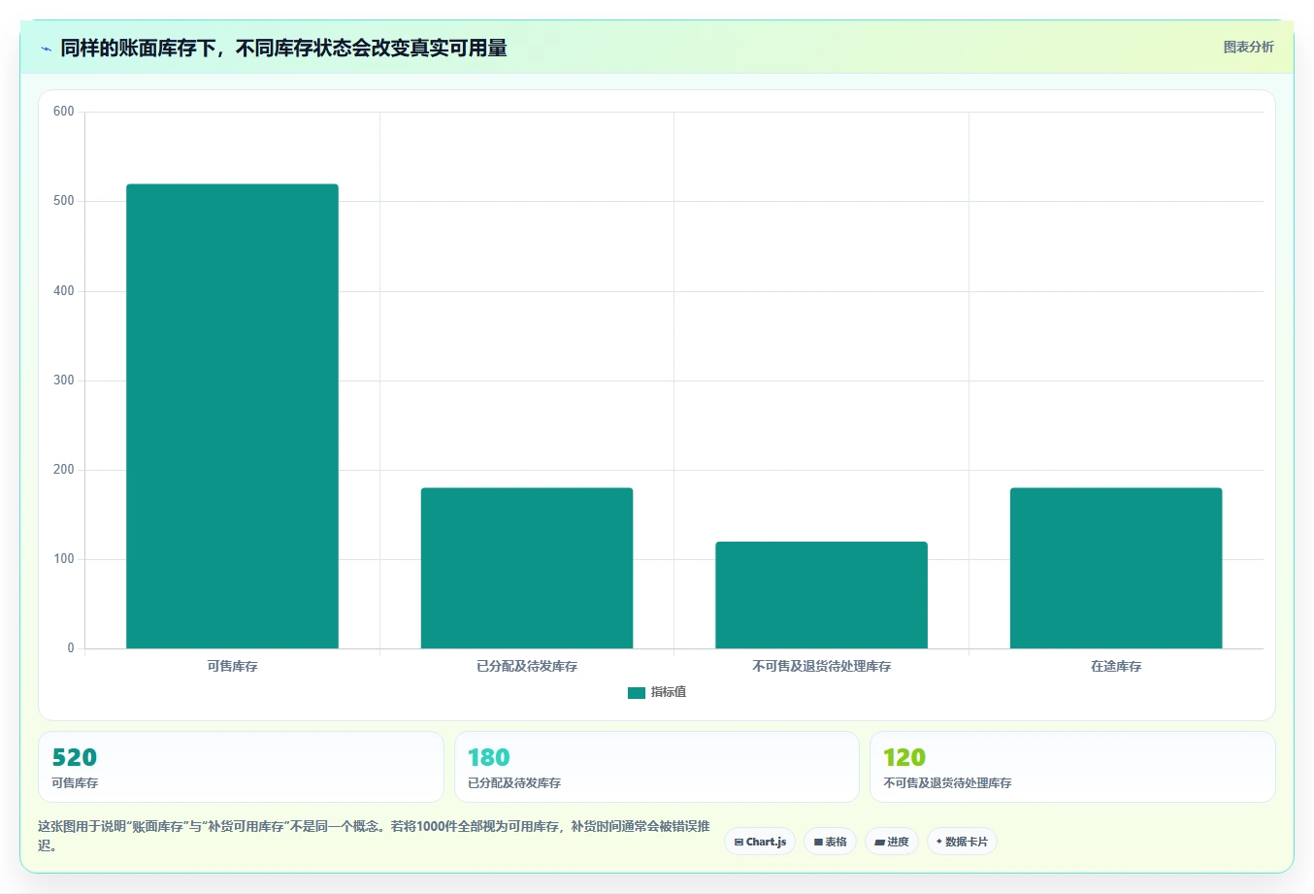1314x894 pixels.
Task: Click the 120 不可售及退货待处理库存 data card
Action: click(x=1072, y=767)
